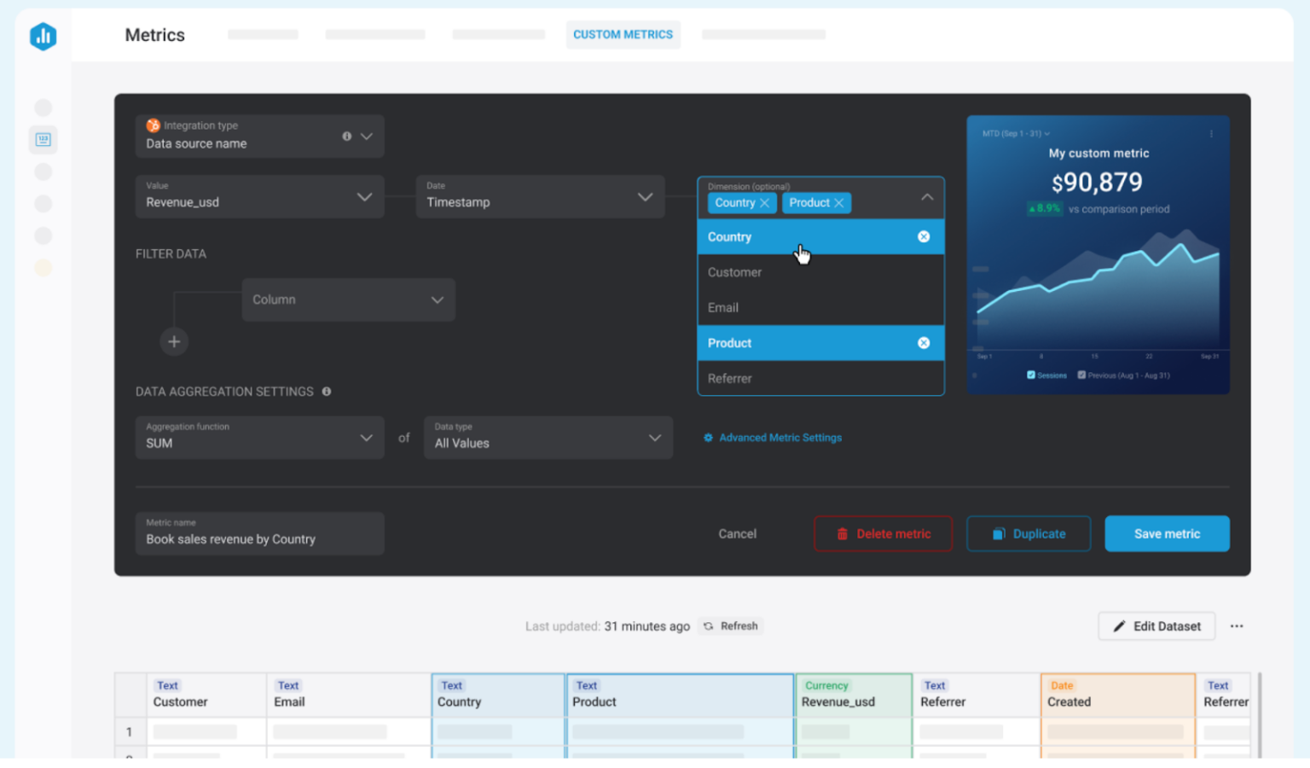Click the gear icon before Advanced Metric Settings
This screenshot has height=768, width=1310.
coord(708,437)
